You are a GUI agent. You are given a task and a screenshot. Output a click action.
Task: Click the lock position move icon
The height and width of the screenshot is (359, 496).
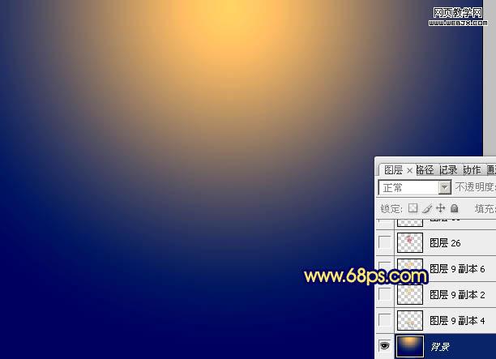[x=441, y=208]
